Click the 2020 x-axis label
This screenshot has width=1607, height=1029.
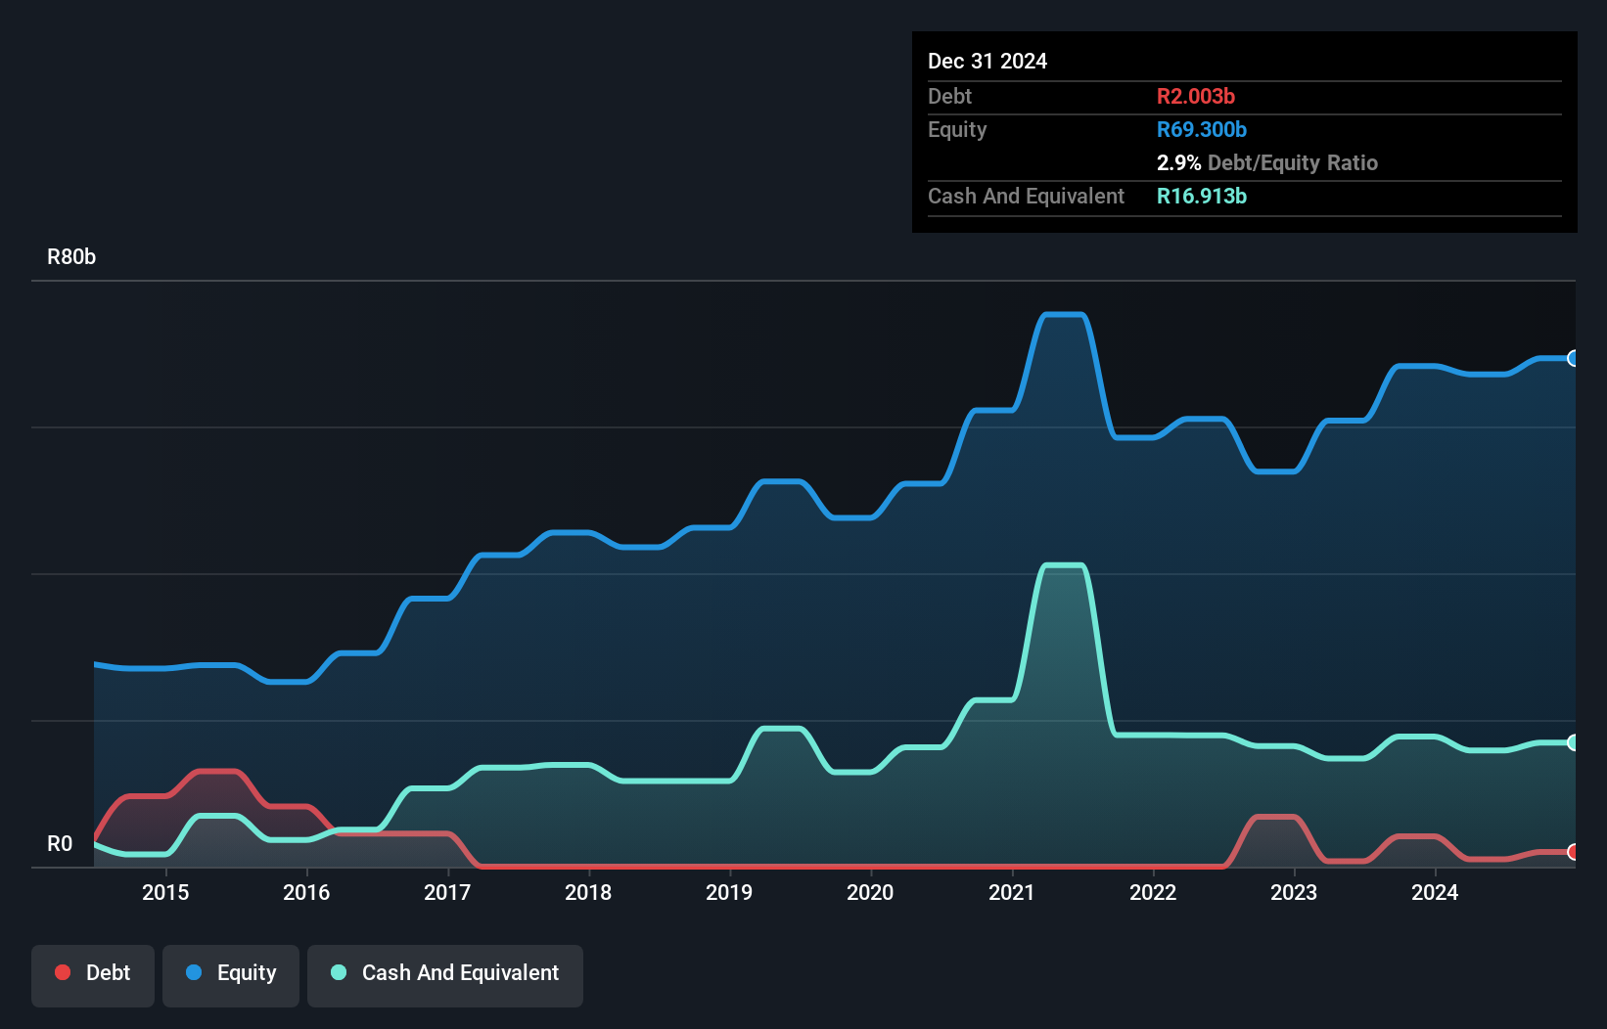(x=870, y=892)
